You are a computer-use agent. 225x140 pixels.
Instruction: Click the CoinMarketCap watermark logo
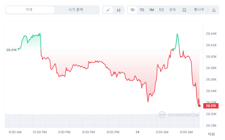pos(179,115)
